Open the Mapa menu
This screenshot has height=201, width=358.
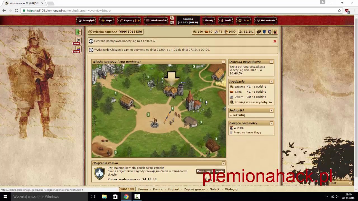pos(107,20)
